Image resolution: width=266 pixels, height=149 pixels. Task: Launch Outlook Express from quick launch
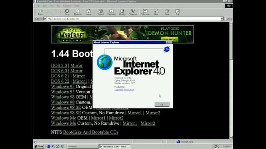[x=53, y=147]
